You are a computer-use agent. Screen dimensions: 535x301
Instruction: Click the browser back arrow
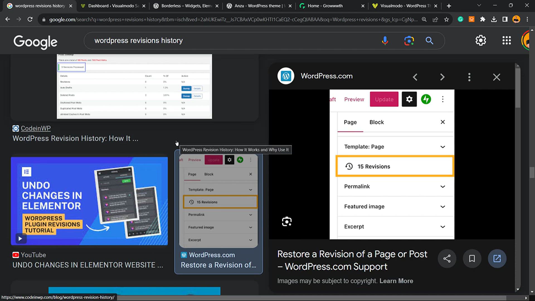point(8,19)
